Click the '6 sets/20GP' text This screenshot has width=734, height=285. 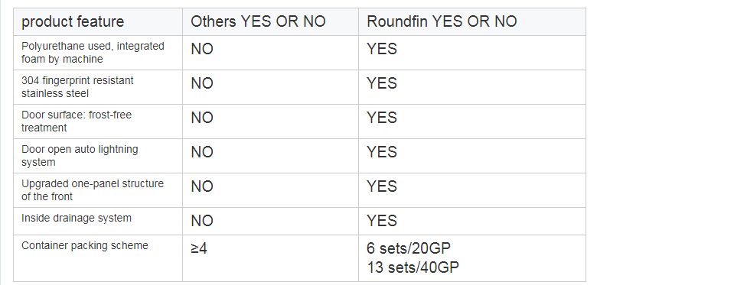pos(408,248)
